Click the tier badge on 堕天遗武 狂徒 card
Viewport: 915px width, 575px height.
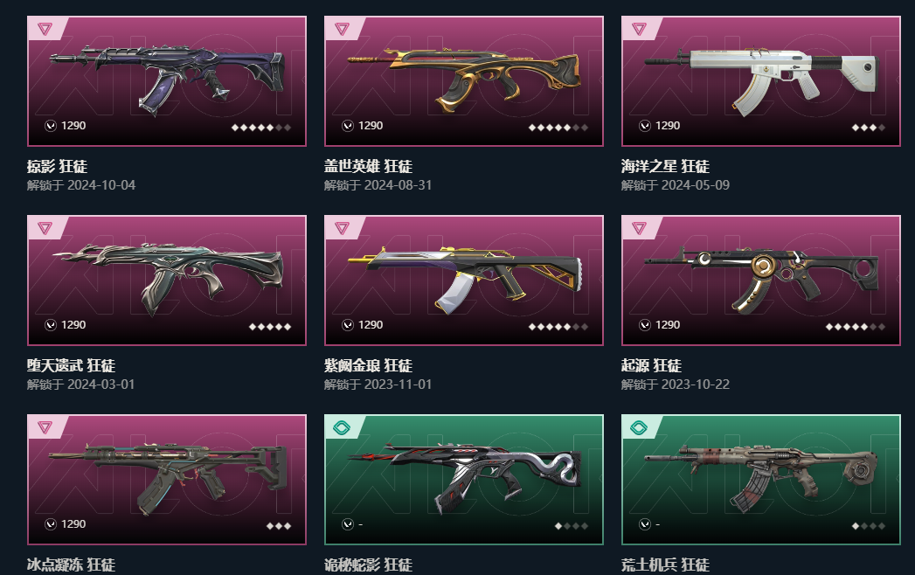pos(45,228)
